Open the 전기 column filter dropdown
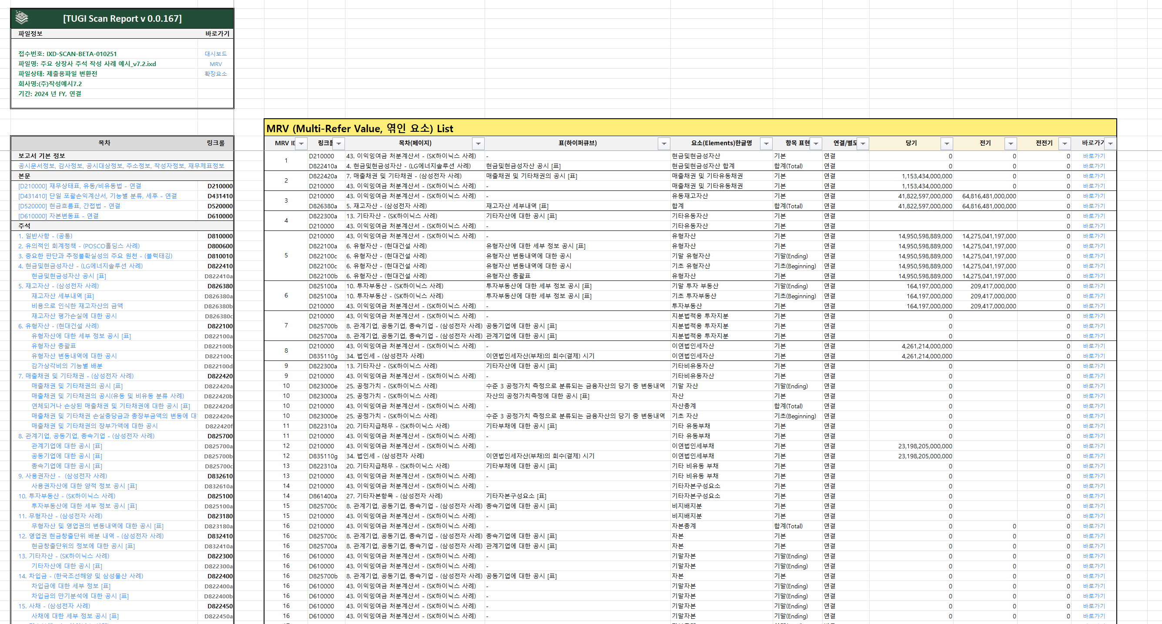 (1011, 143)
